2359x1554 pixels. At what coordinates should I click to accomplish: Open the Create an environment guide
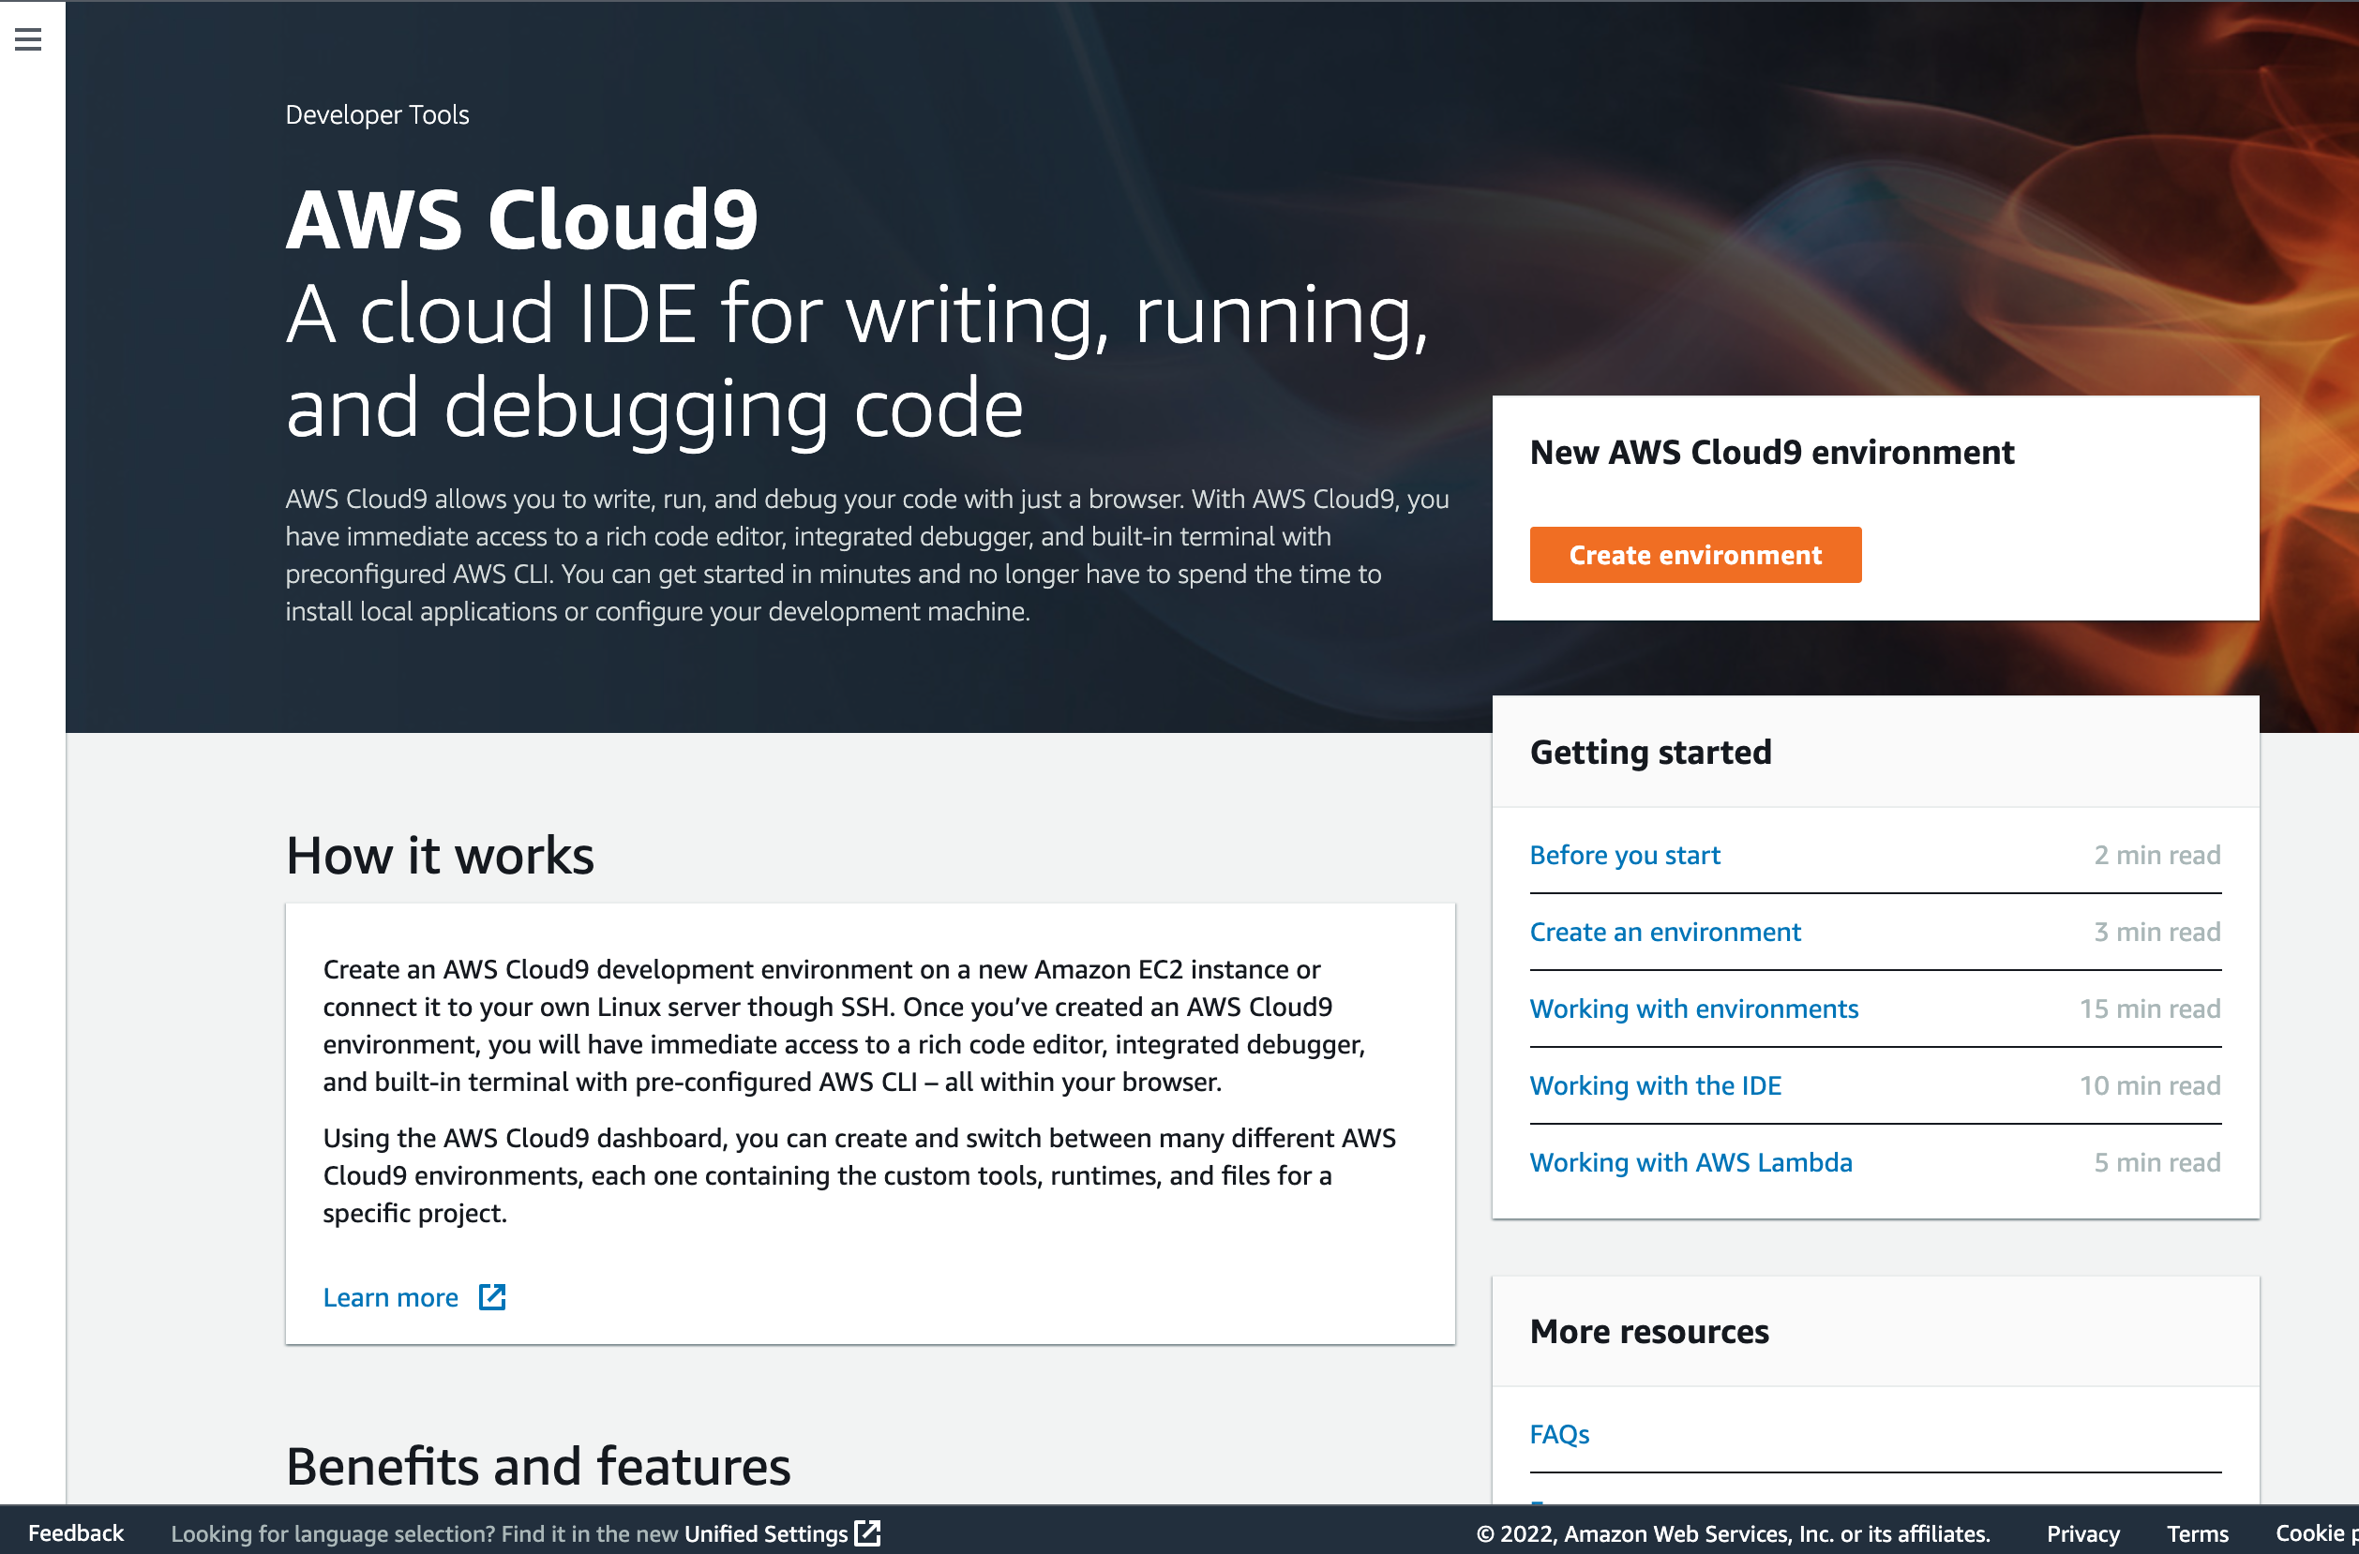tap(1665, 932)
